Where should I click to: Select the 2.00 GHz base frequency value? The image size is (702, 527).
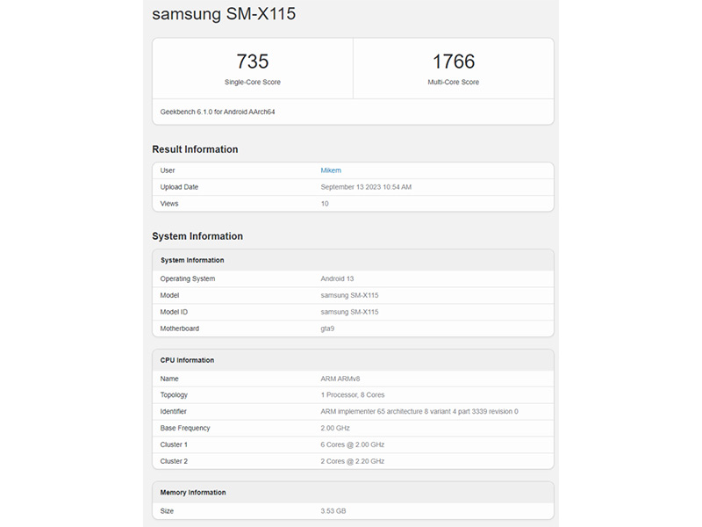(335, 428)
